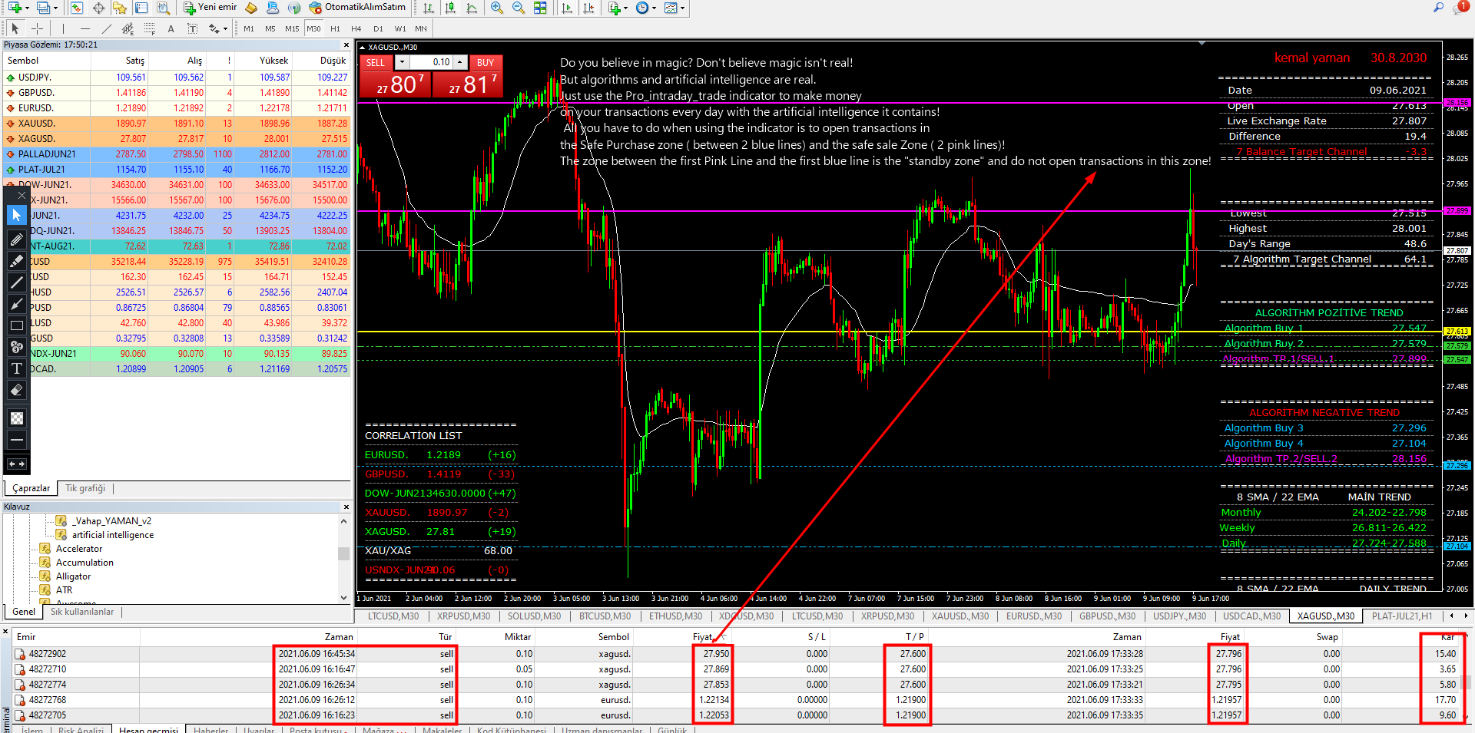Toggle the Terminal window icon
Screen dimensions: 1475x733
(x=141, y=8)
